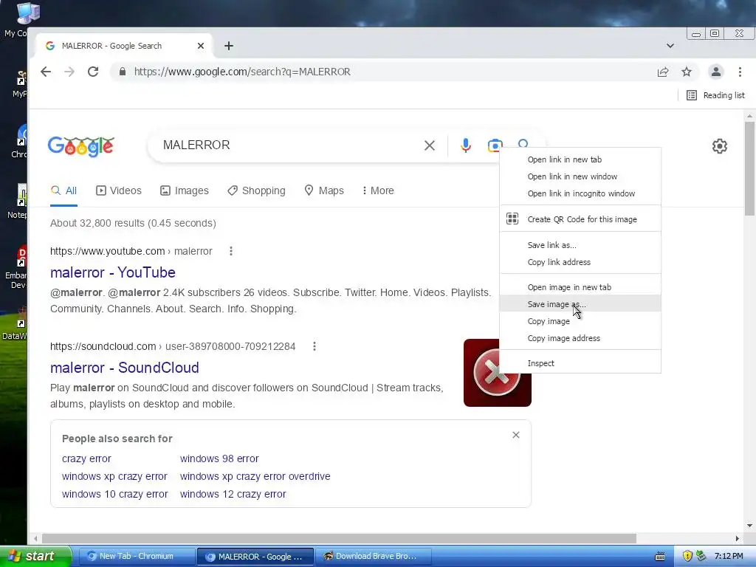Viewport: 756px width, 567px height.
Task: Click the vertical page scrollbar thumb
Action: tap(749, 169)
